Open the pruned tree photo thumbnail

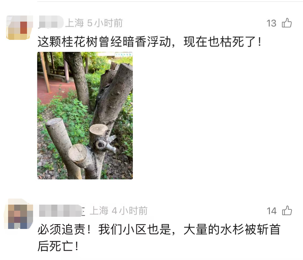coord(85,115)
